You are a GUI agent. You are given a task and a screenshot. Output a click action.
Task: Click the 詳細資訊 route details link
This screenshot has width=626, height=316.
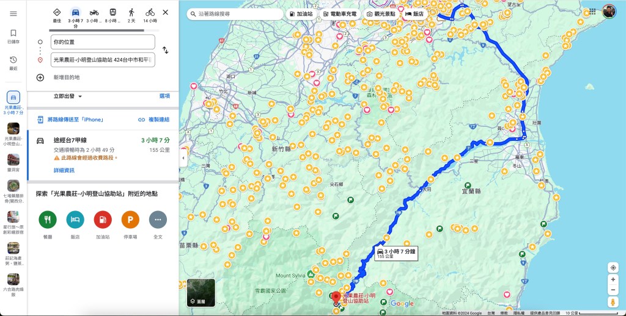(64, 171)
